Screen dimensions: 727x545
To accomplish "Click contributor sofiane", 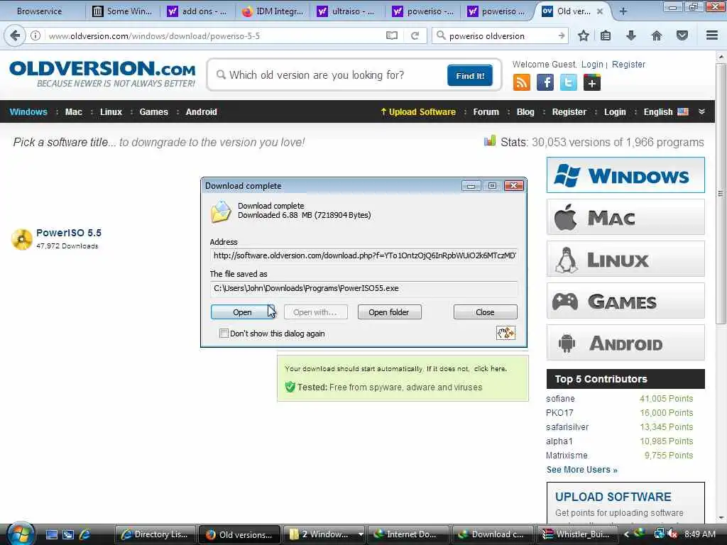I will click(x=560, y=399).
